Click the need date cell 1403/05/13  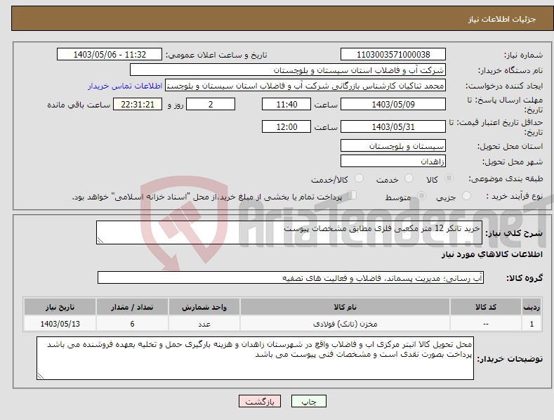coord(60,324)
